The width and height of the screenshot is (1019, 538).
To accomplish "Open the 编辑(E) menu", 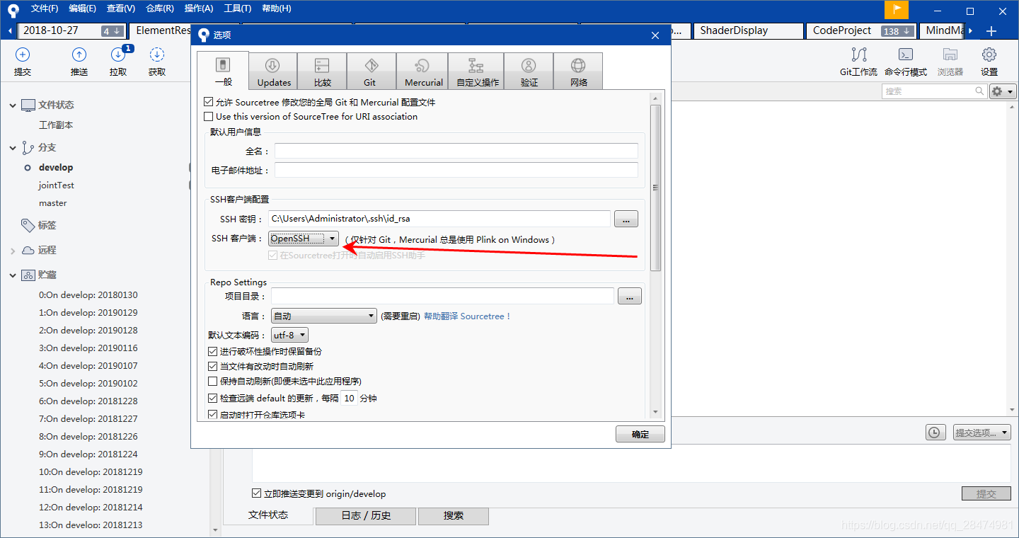I will click(x=83, y=8).
